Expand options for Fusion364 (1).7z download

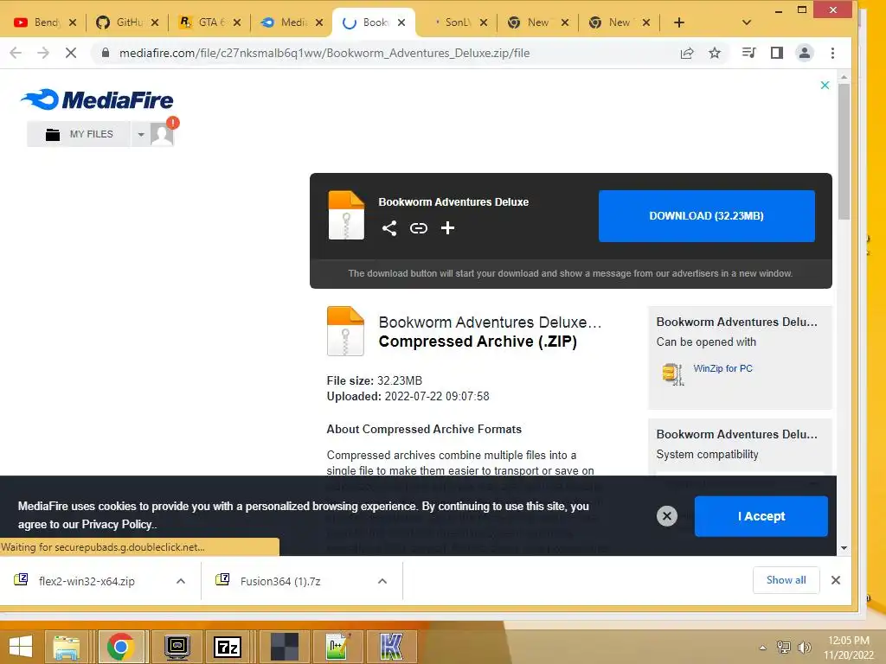pos(382,581)
